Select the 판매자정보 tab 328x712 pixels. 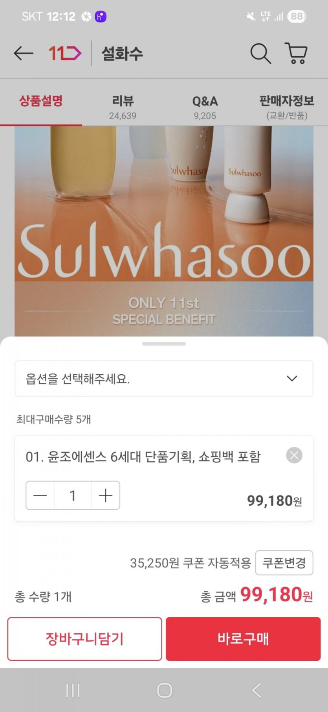(x=287, y=107)
